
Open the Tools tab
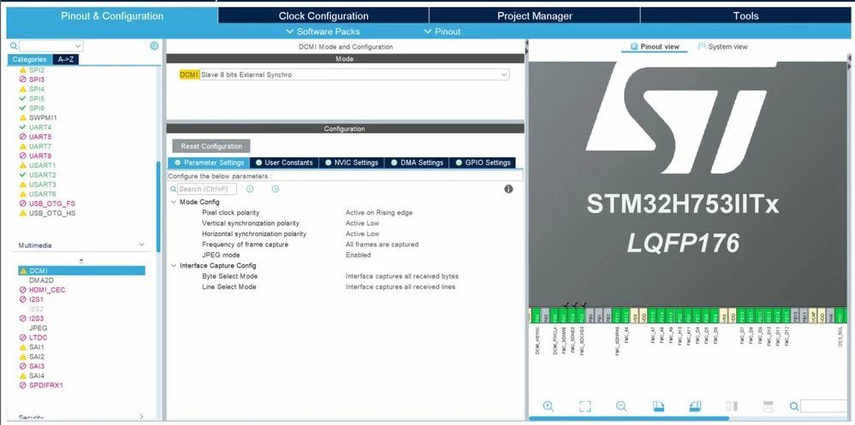pyautogui.click(x=745, y=15)
